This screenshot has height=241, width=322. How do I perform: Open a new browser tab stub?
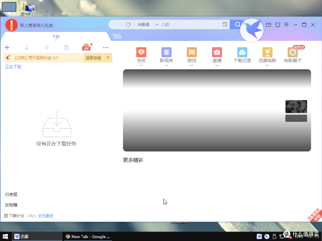[117, 36]
